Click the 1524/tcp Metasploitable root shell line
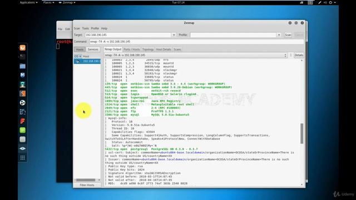 pos(150,104)
